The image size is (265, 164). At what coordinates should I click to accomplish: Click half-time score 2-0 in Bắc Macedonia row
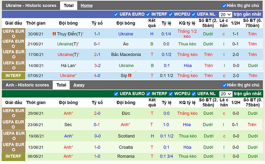236,54
